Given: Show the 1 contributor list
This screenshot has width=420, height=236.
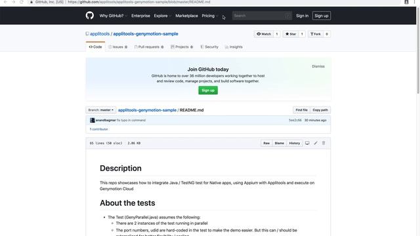Looking at the screenshot, I should tap(98, 129).
